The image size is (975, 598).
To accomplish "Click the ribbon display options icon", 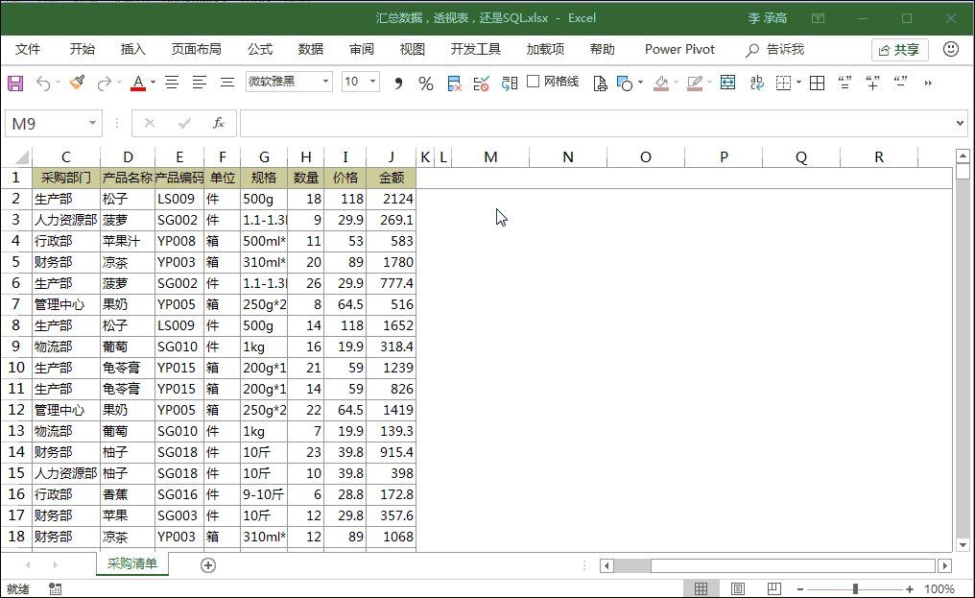I will tap(819, 18).
